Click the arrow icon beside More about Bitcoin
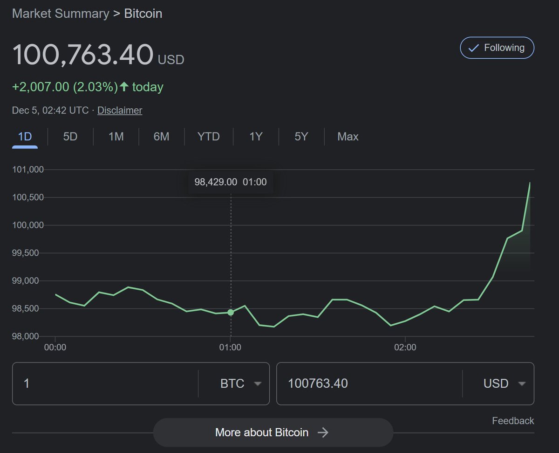 pyautogui.click(x=323, y=432)
